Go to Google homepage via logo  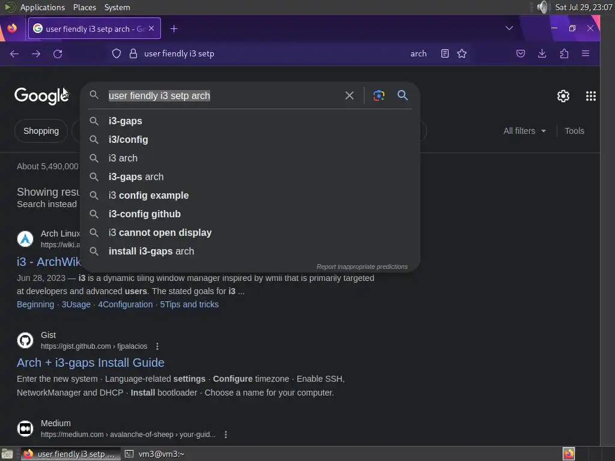(x=41, y=96)
